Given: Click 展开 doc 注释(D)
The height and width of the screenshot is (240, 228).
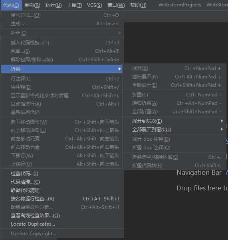Looking at the screenshot, I should [x=174, y=139].
